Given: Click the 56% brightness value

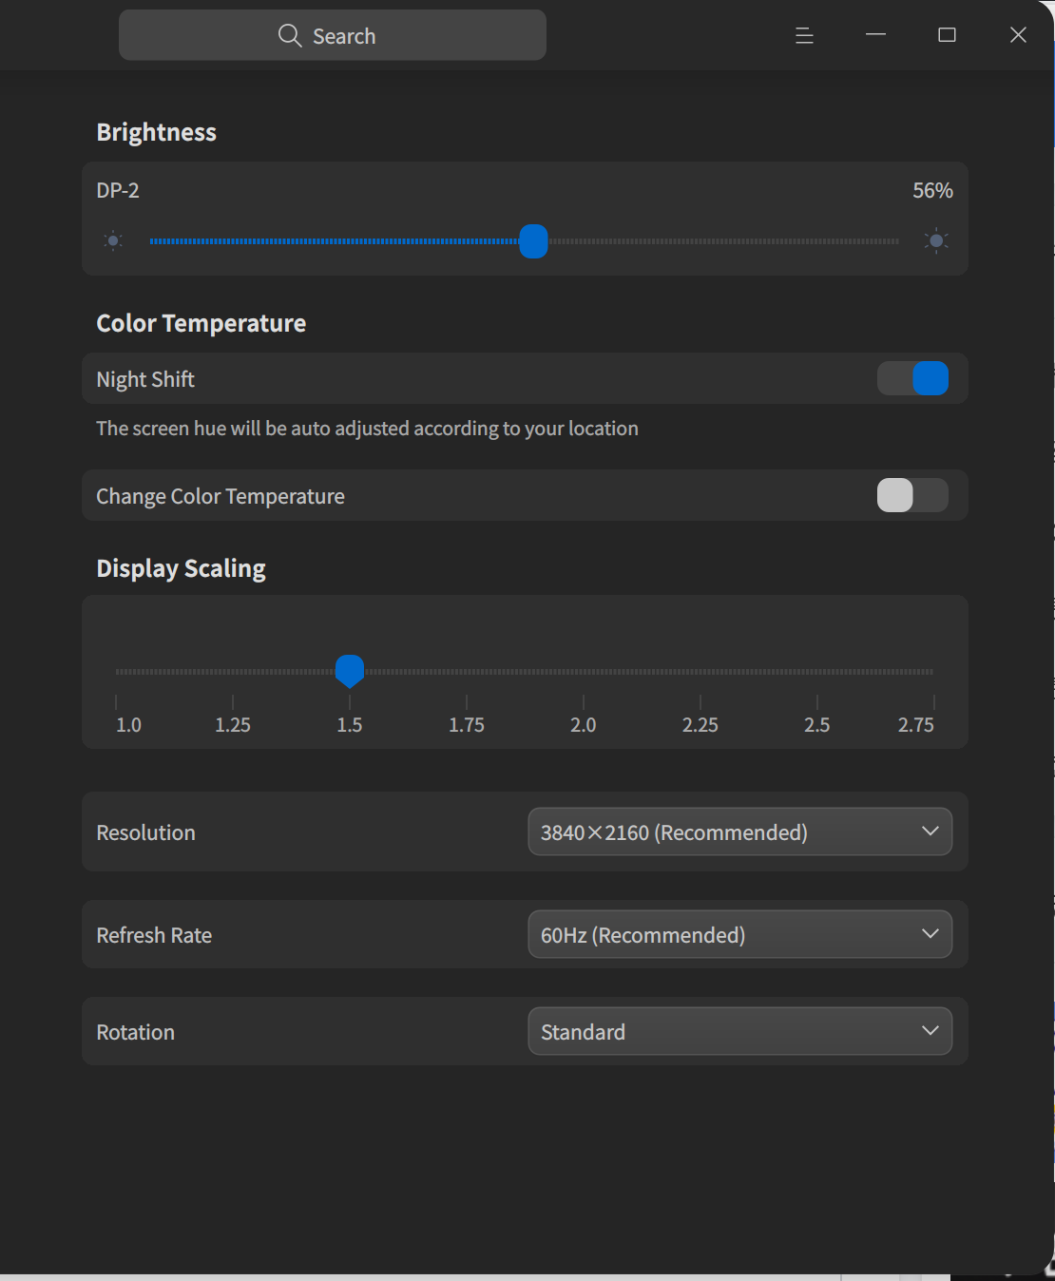Looking at the screenshot, I should pos(932,191).
